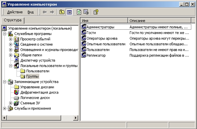
Task: Select the Администраторы group icon
Action: (x=84, y=27)
